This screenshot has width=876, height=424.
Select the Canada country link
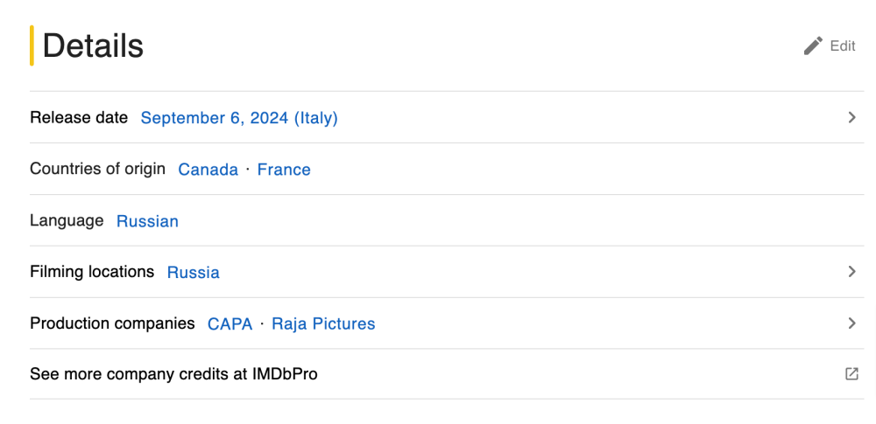pos(208,170)
